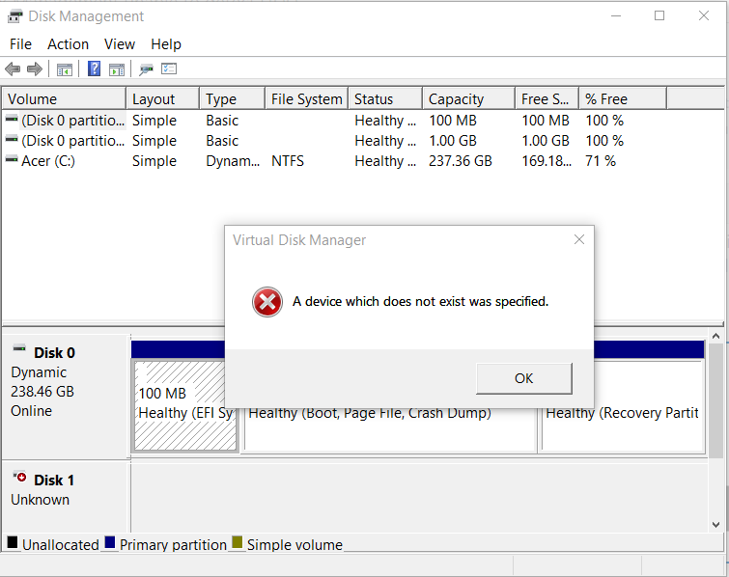Screen dimensions: 729x577
Task: Click the disk pane vertical scrollbar thumb
Action: click(x=715, y=399)
